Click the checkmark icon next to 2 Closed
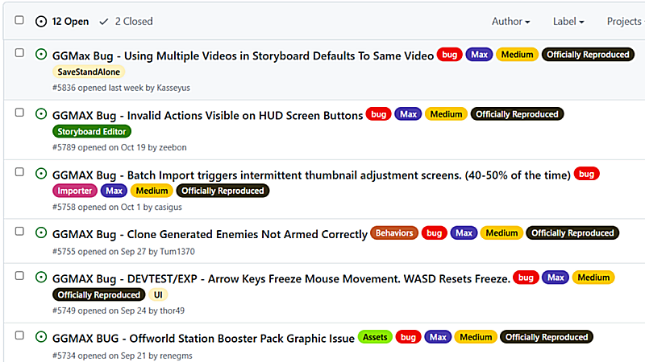 pyautogui.click(x=104, y=22)
